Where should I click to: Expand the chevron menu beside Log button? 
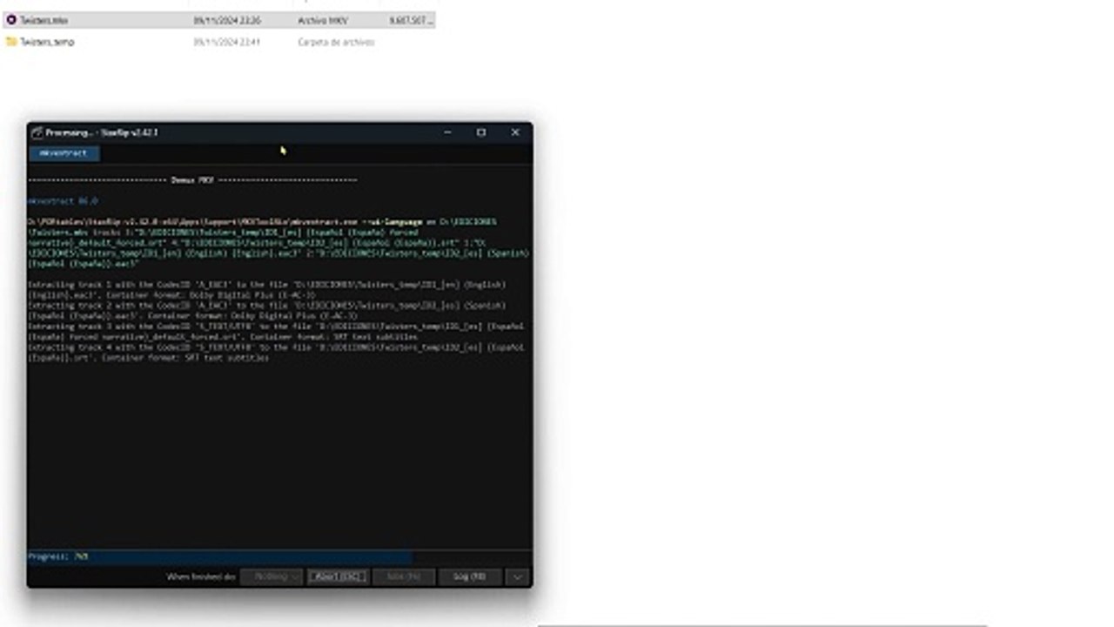point(518,576)
